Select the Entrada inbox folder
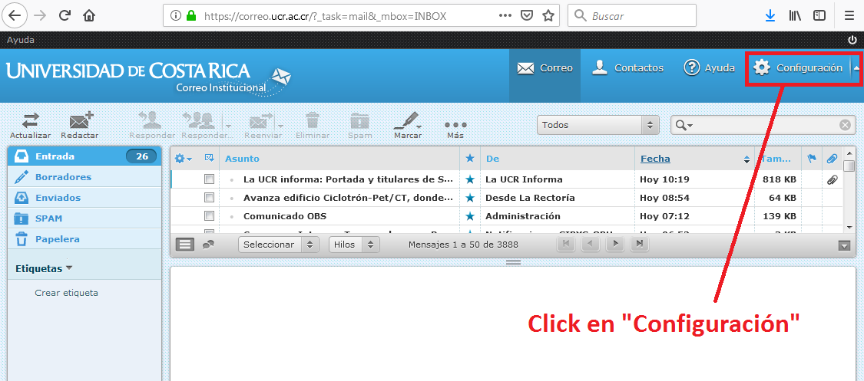This screenshot has height=381, width=864. [x=84, y=156]
